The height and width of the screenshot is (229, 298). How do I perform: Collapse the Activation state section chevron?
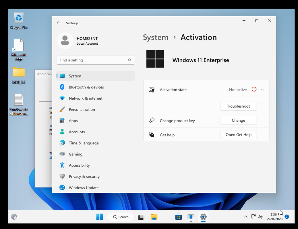262,90
